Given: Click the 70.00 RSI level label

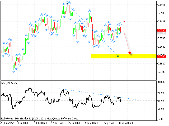Looking at the screenshot, I should [161, 93].
